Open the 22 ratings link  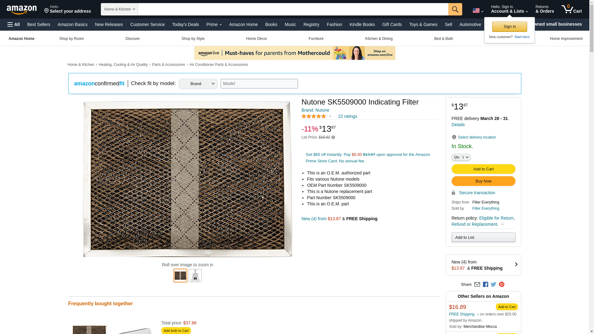coord(347,116)
